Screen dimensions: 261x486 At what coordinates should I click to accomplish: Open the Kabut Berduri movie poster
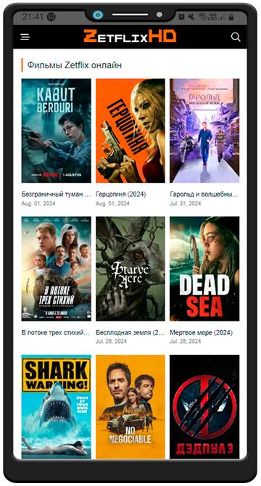click(56, 131)
